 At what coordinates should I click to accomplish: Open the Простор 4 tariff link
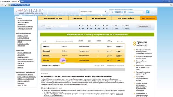(46, 60)
